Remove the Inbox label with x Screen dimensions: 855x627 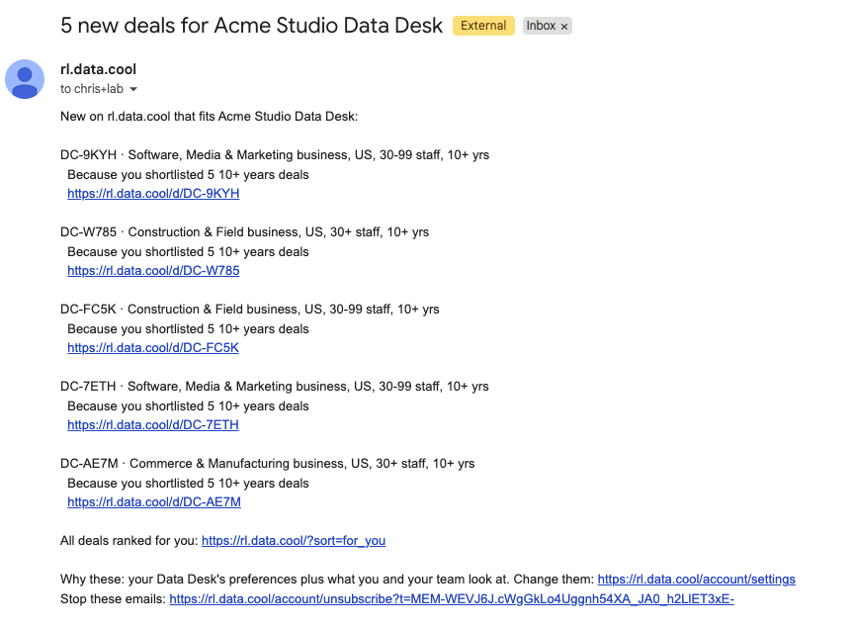(564, 26)
